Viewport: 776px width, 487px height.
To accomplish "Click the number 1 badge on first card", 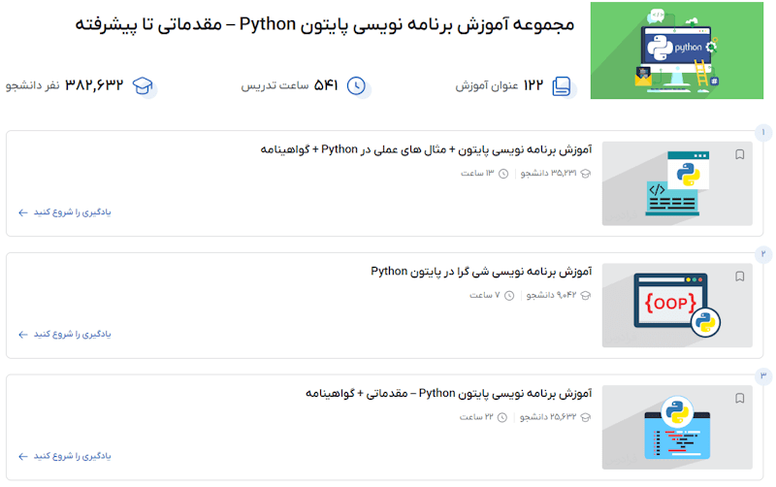I will (763, 132).
